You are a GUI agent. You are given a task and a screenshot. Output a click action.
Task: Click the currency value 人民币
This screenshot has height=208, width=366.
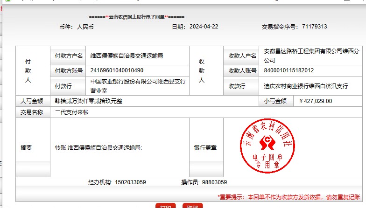85,27
